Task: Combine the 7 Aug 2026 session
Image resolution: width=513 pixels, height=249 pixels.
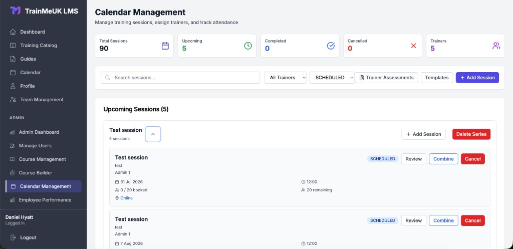Action: 443,220
